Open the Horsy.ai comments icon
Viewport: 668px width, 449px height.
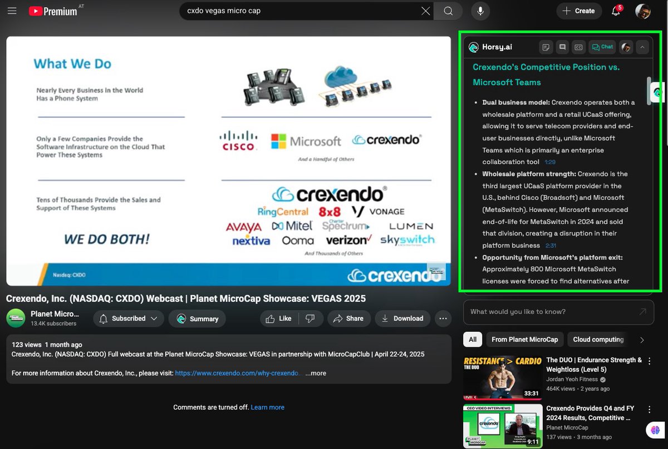point(562,47)
